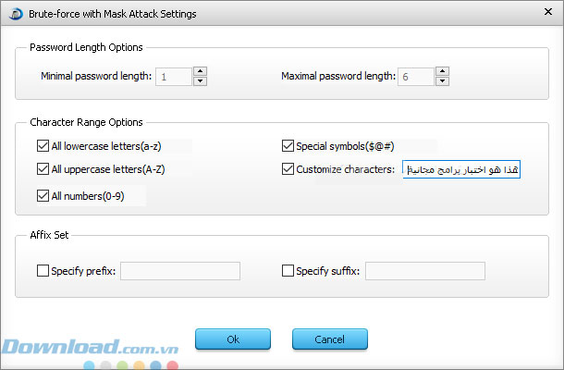564x370 pixels.
Task: Uncheck All lowercase letters(a-z)
Action: (43, 145)
